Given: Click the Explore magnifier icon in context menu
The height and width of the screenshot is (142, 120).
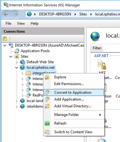Looking at the screenshot, I should 47,77.
